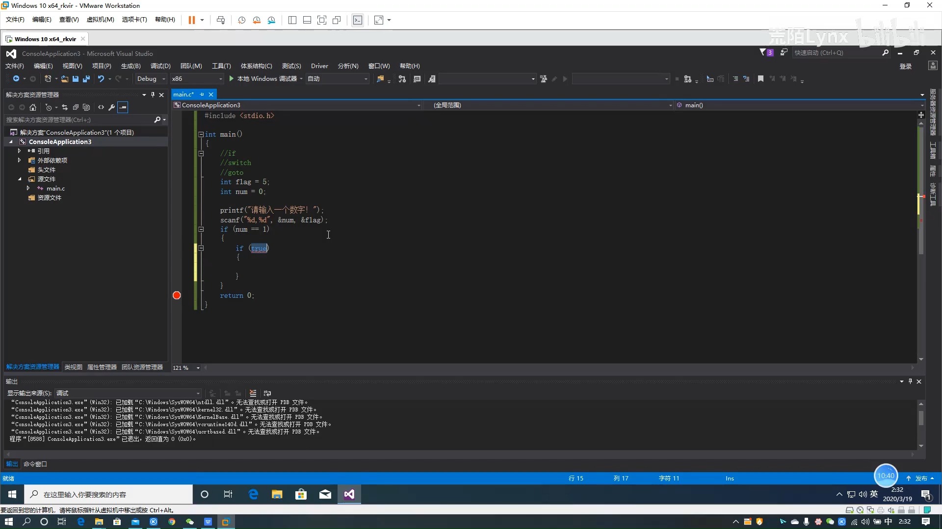Toggle VMware library sidebar display
Screen dimensions: 942x529
point(292,20)
